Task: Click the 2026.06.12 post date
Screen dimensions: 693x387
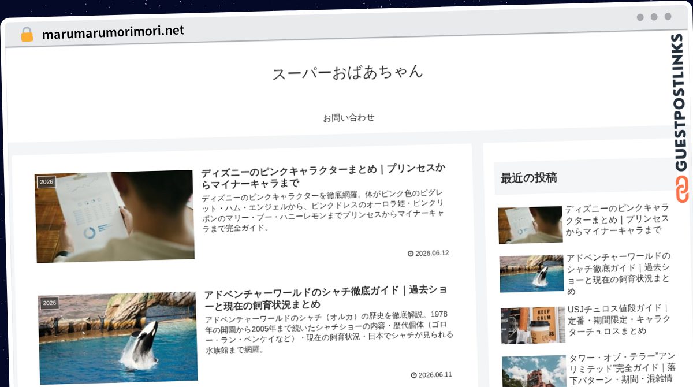Action: click(x=432, y=253)
